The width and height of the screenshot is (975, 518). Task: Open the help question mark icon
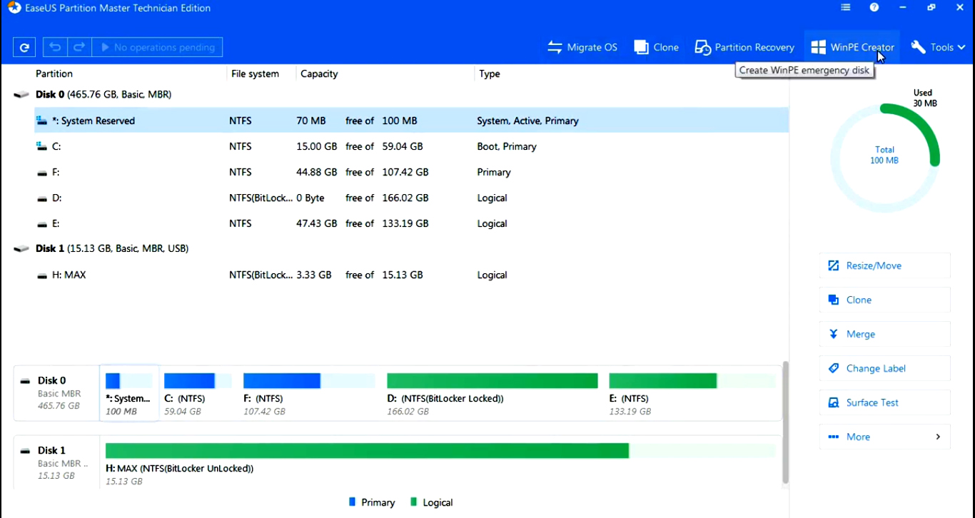[x=874, y=8]
